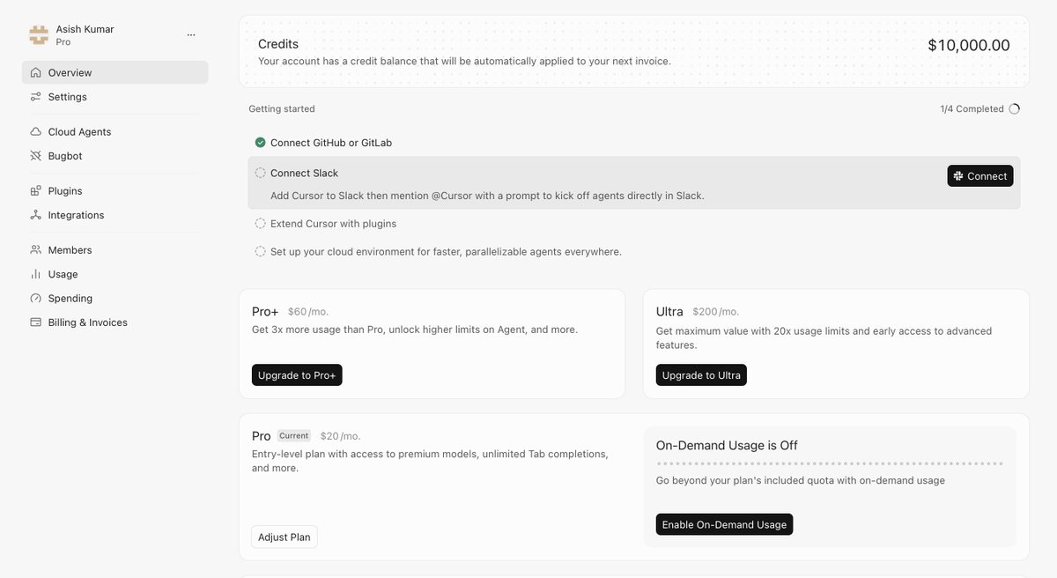Click the Connect button for Slack

click(x=980, y=176)
